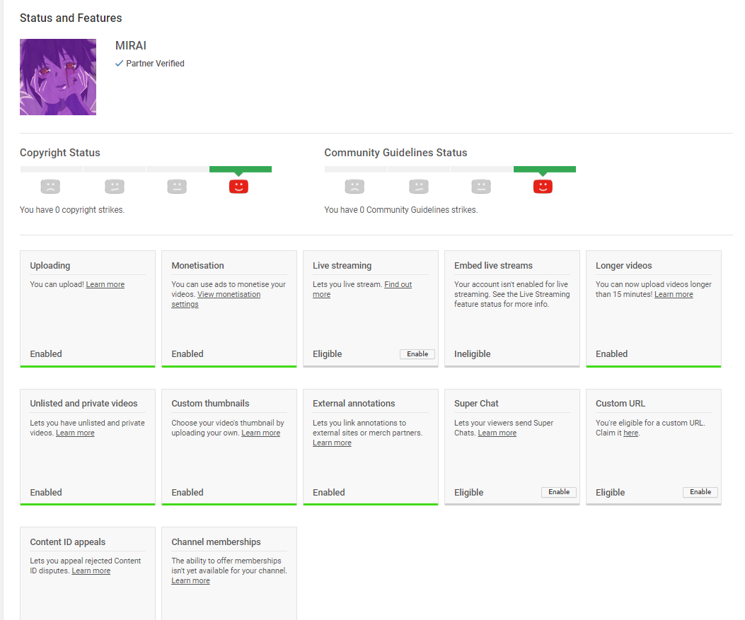Click the first gray sad face under Copyright Status
The width and height of the screenshot is (745, 620).
click(50, 186)
